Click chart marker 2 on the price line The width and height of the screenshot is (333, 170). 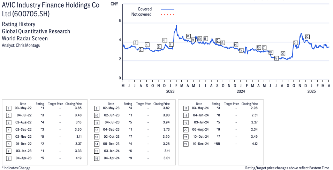136,43
